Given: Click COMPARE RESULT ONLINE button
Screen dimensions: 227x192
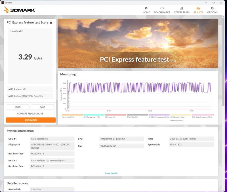Looking at the screenshot, I should (30, 113).
